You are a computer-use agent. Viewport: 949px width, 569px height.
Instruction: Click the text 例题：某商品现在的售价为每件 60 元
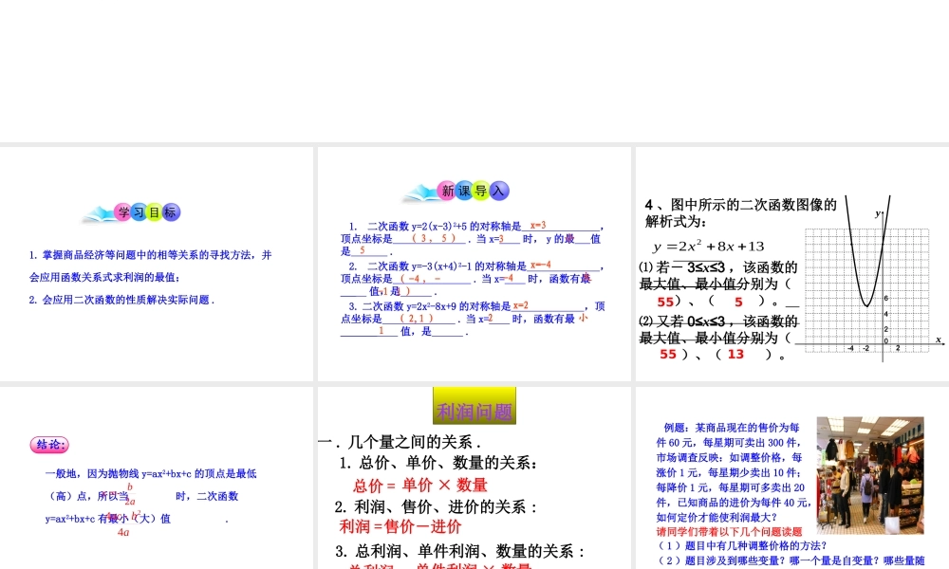click(x=731, y=434)
